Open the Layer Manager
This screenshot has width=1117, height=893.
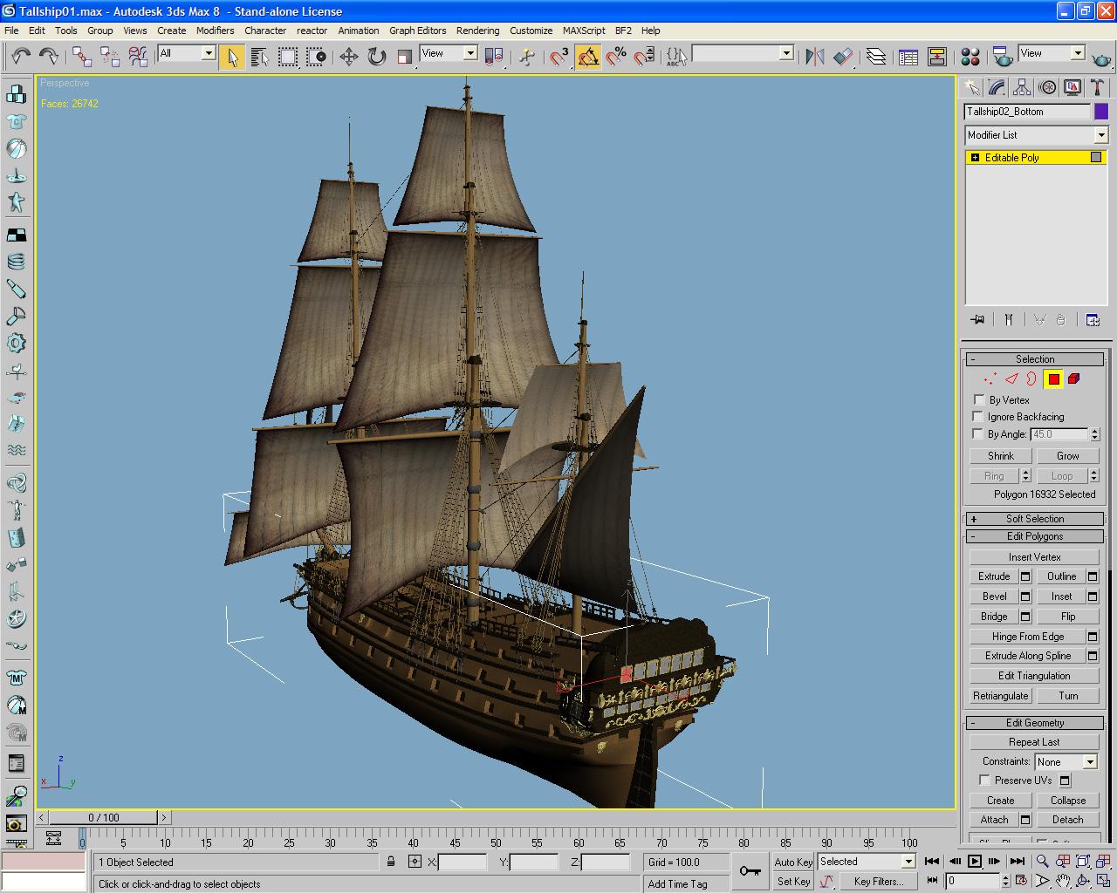click(876, 57)
